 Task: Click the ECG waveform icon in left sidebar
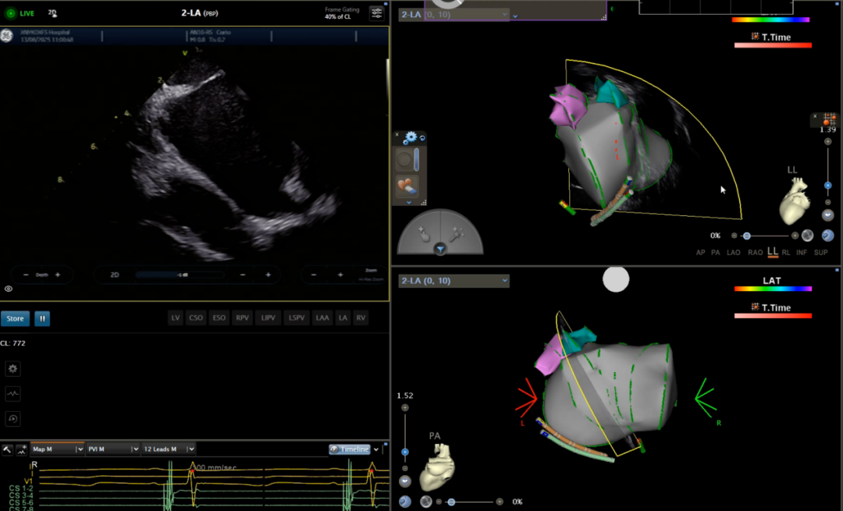[x=12, y=394]
